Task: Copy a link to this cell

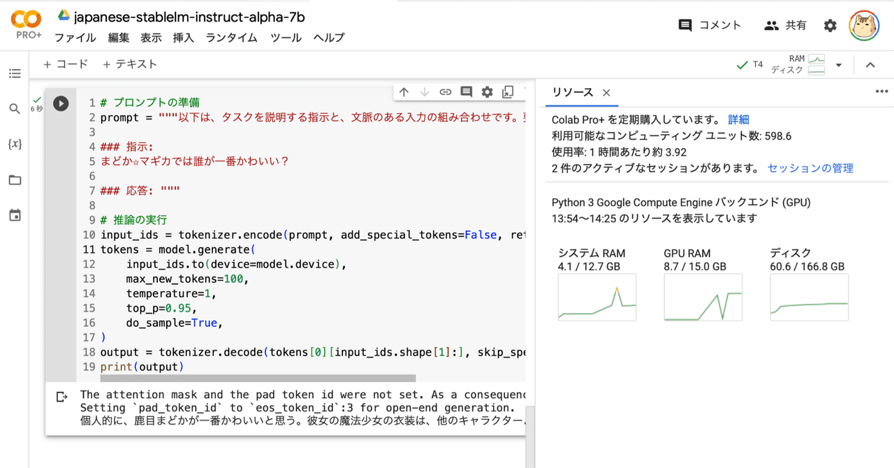Action: pos(445,92)
